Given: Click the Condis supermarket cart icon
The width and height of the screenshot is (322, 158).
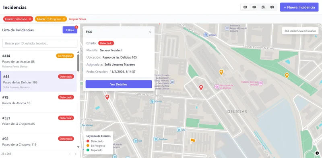Looking at the screenshot, I should click(x=152, y=101).
